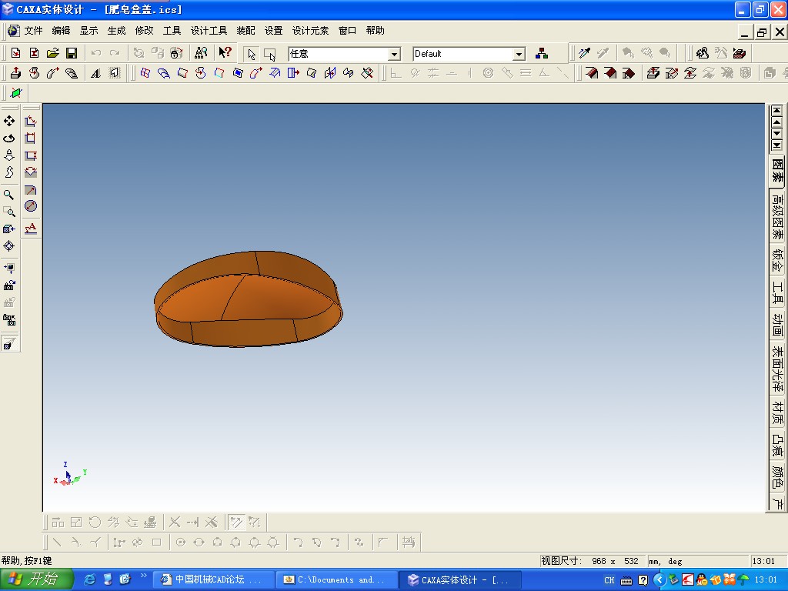Image resolution: width=788 pixels, height=591 pixels.
Task: Choose the zoom magnifier tool
Action: coord(9,195)
